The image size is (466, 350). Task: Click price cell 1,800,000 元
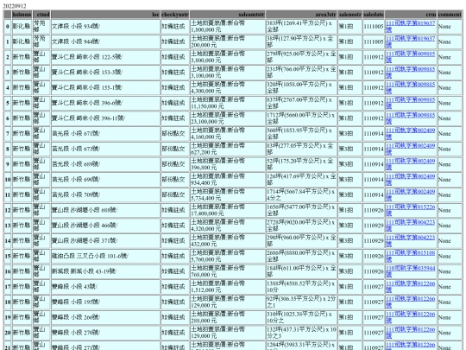(x=227, y=27)
